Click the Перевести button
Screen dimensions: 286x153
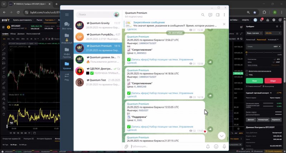(x=276, y=120)
